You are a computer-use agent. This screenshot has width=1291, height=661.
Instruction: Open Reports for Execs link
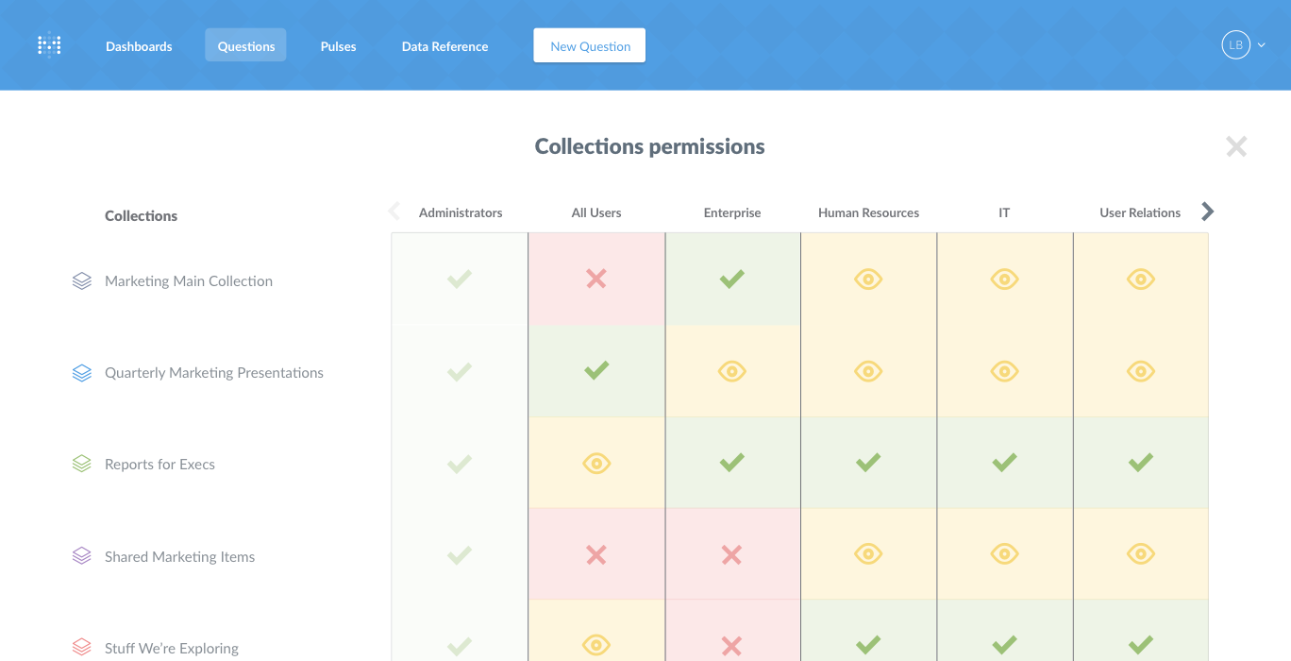(x=159, y=465)
